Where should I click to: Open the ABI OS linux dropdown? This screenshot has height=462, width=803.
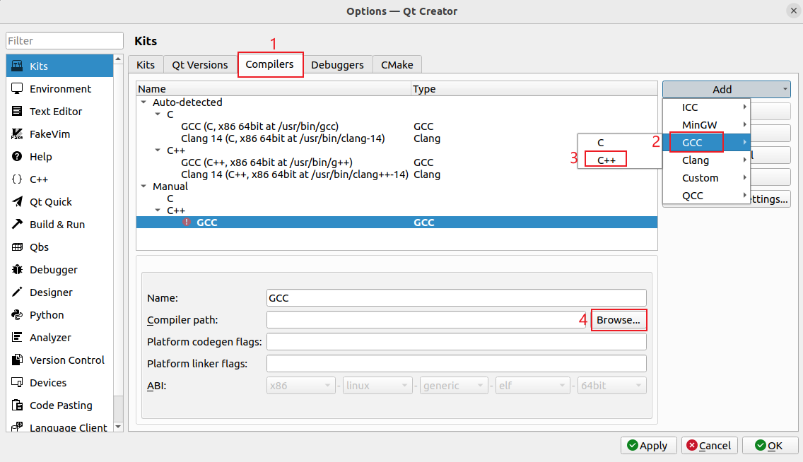376,386
